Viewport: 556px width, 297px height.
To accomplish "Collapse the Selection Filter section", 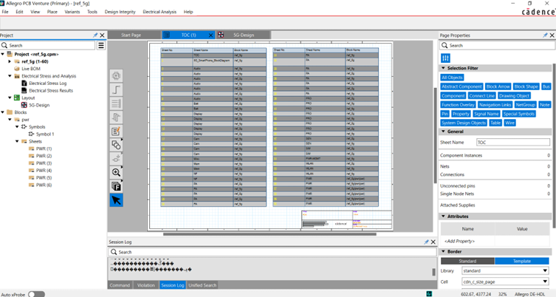I will point(443,68).
